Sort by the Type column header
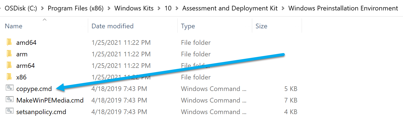The image size is (403, 127). (188, 26)
